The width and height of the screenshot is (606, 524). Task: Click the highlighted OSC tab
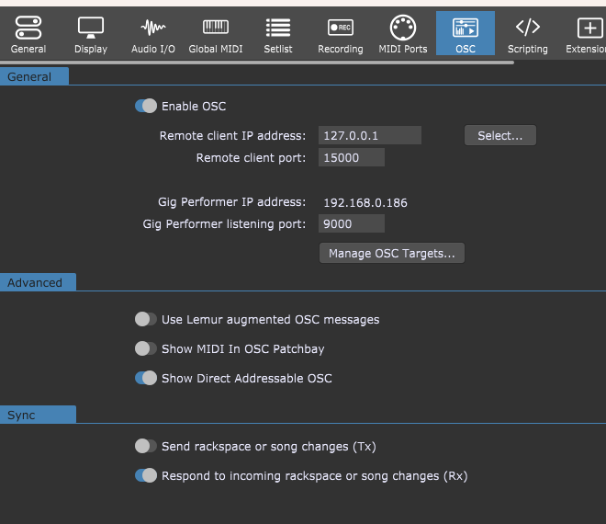click(466, 34)
